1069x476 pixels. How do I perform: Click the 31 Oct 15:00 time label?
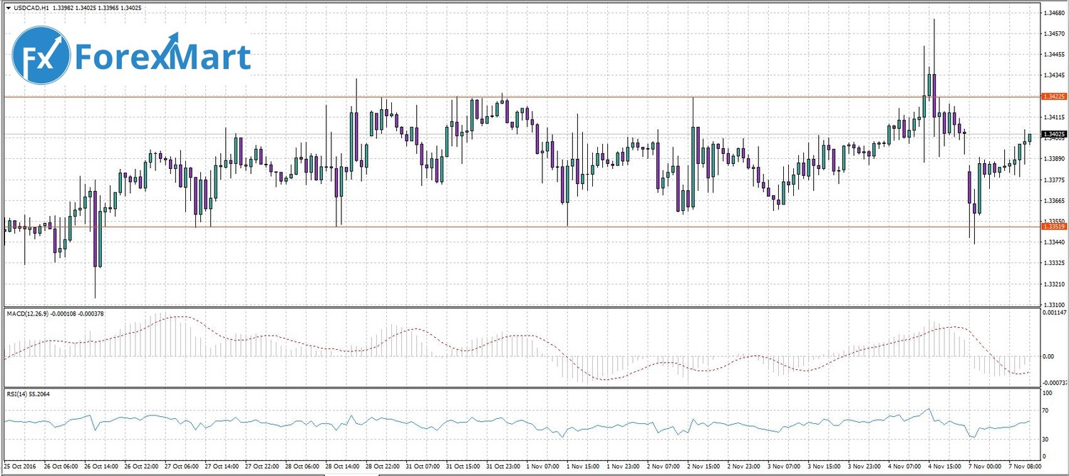click(462, 466)
